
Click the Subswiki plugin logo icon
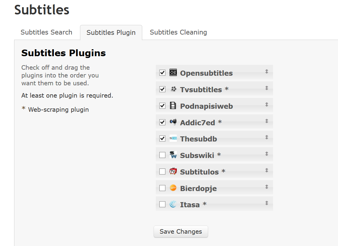click(x=173, y=155)
